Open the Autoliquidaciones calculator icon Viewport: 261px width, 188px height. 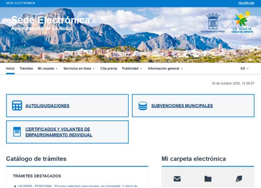pos(17,106)
